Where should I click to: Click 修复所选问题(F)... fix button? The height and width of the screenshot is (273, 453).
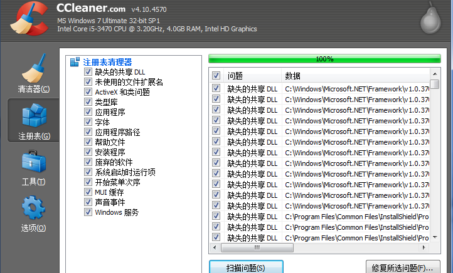[403, 267]
